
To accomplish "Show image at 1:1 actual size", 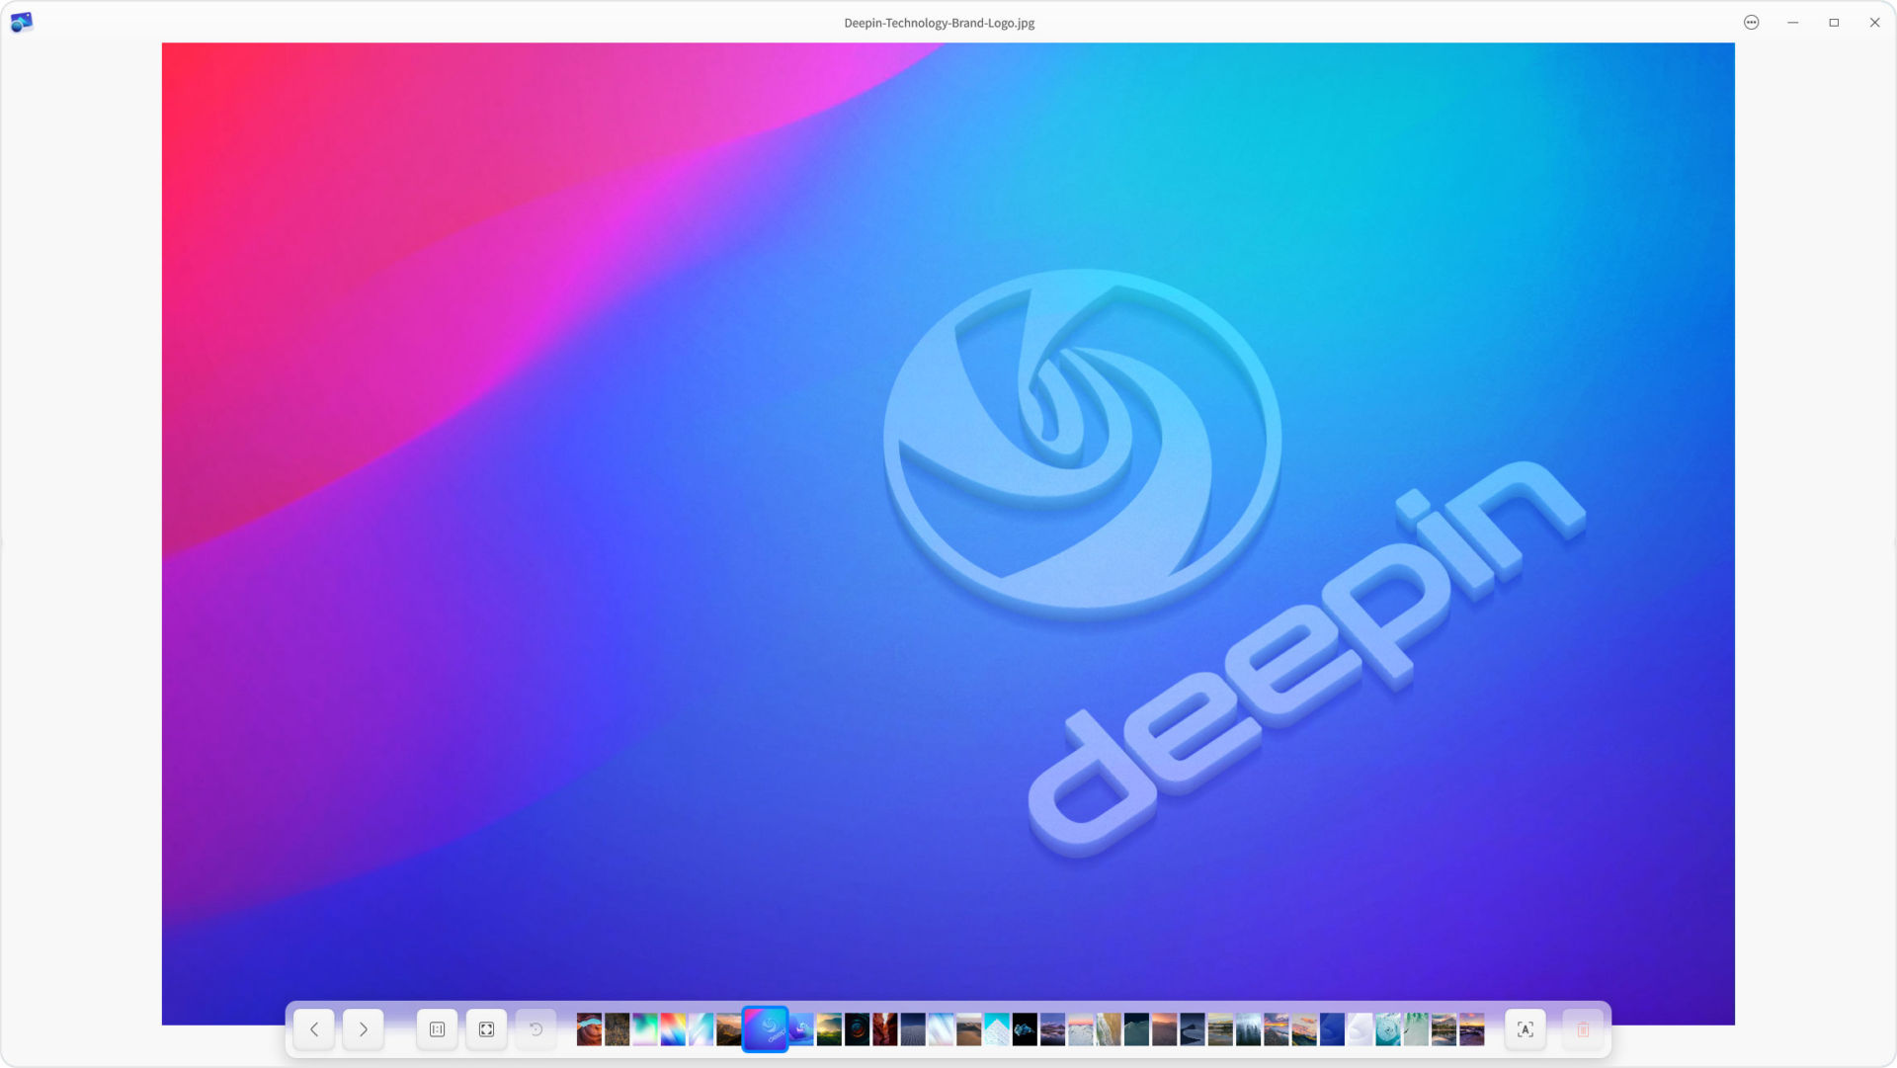I will [x=438, y=1029].
